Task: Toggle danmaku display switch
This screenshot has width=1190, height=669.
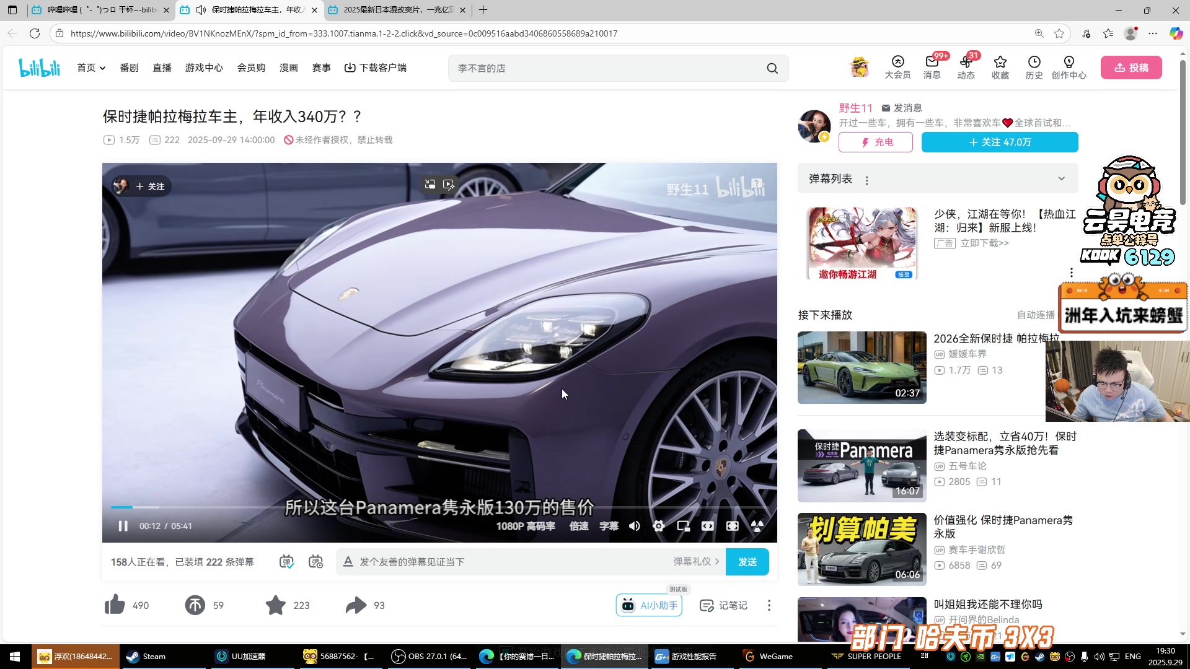Action: pos(286,562)
